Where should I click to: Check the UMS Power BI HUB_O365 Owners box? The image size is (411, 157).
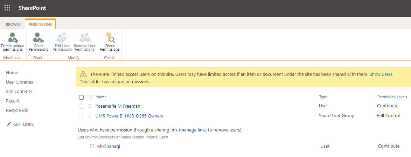[81, 116]
